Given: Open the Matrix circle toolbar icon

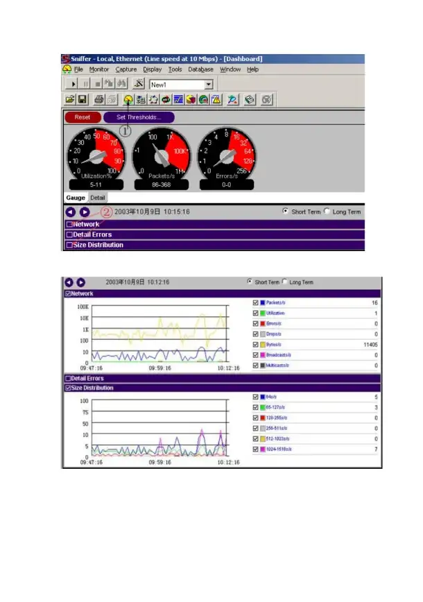Looking at the screenshot, I should (x=153, y=100).
